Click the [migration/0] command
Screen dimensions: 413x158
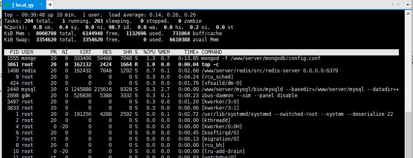[x=220, y=139]
